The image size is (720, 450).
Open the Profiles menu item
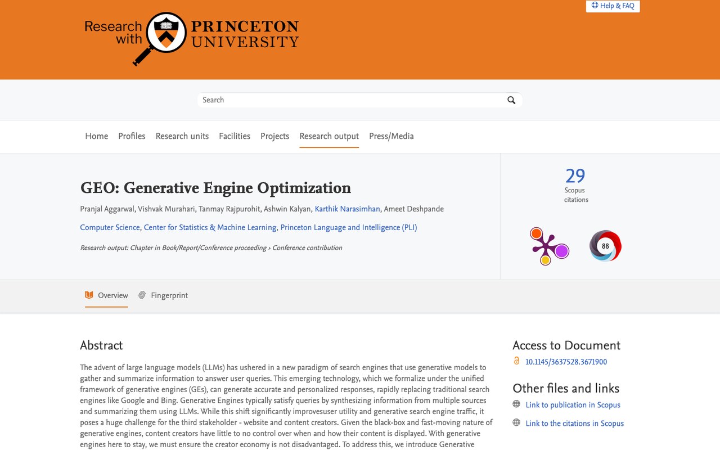(132, 136)
